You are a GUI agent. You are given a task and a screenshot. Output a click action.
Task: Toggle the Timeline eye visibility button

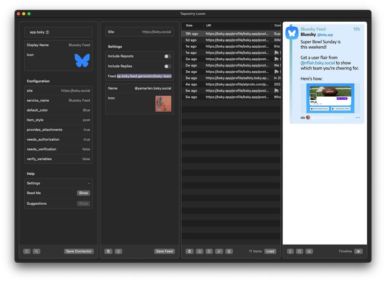pyautogui.click(x=359, y=251)
